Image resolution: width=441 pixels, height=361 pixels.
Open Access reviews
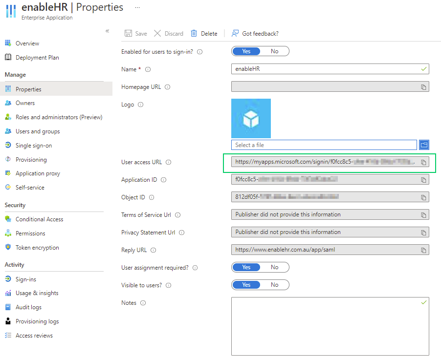(34, 336)
